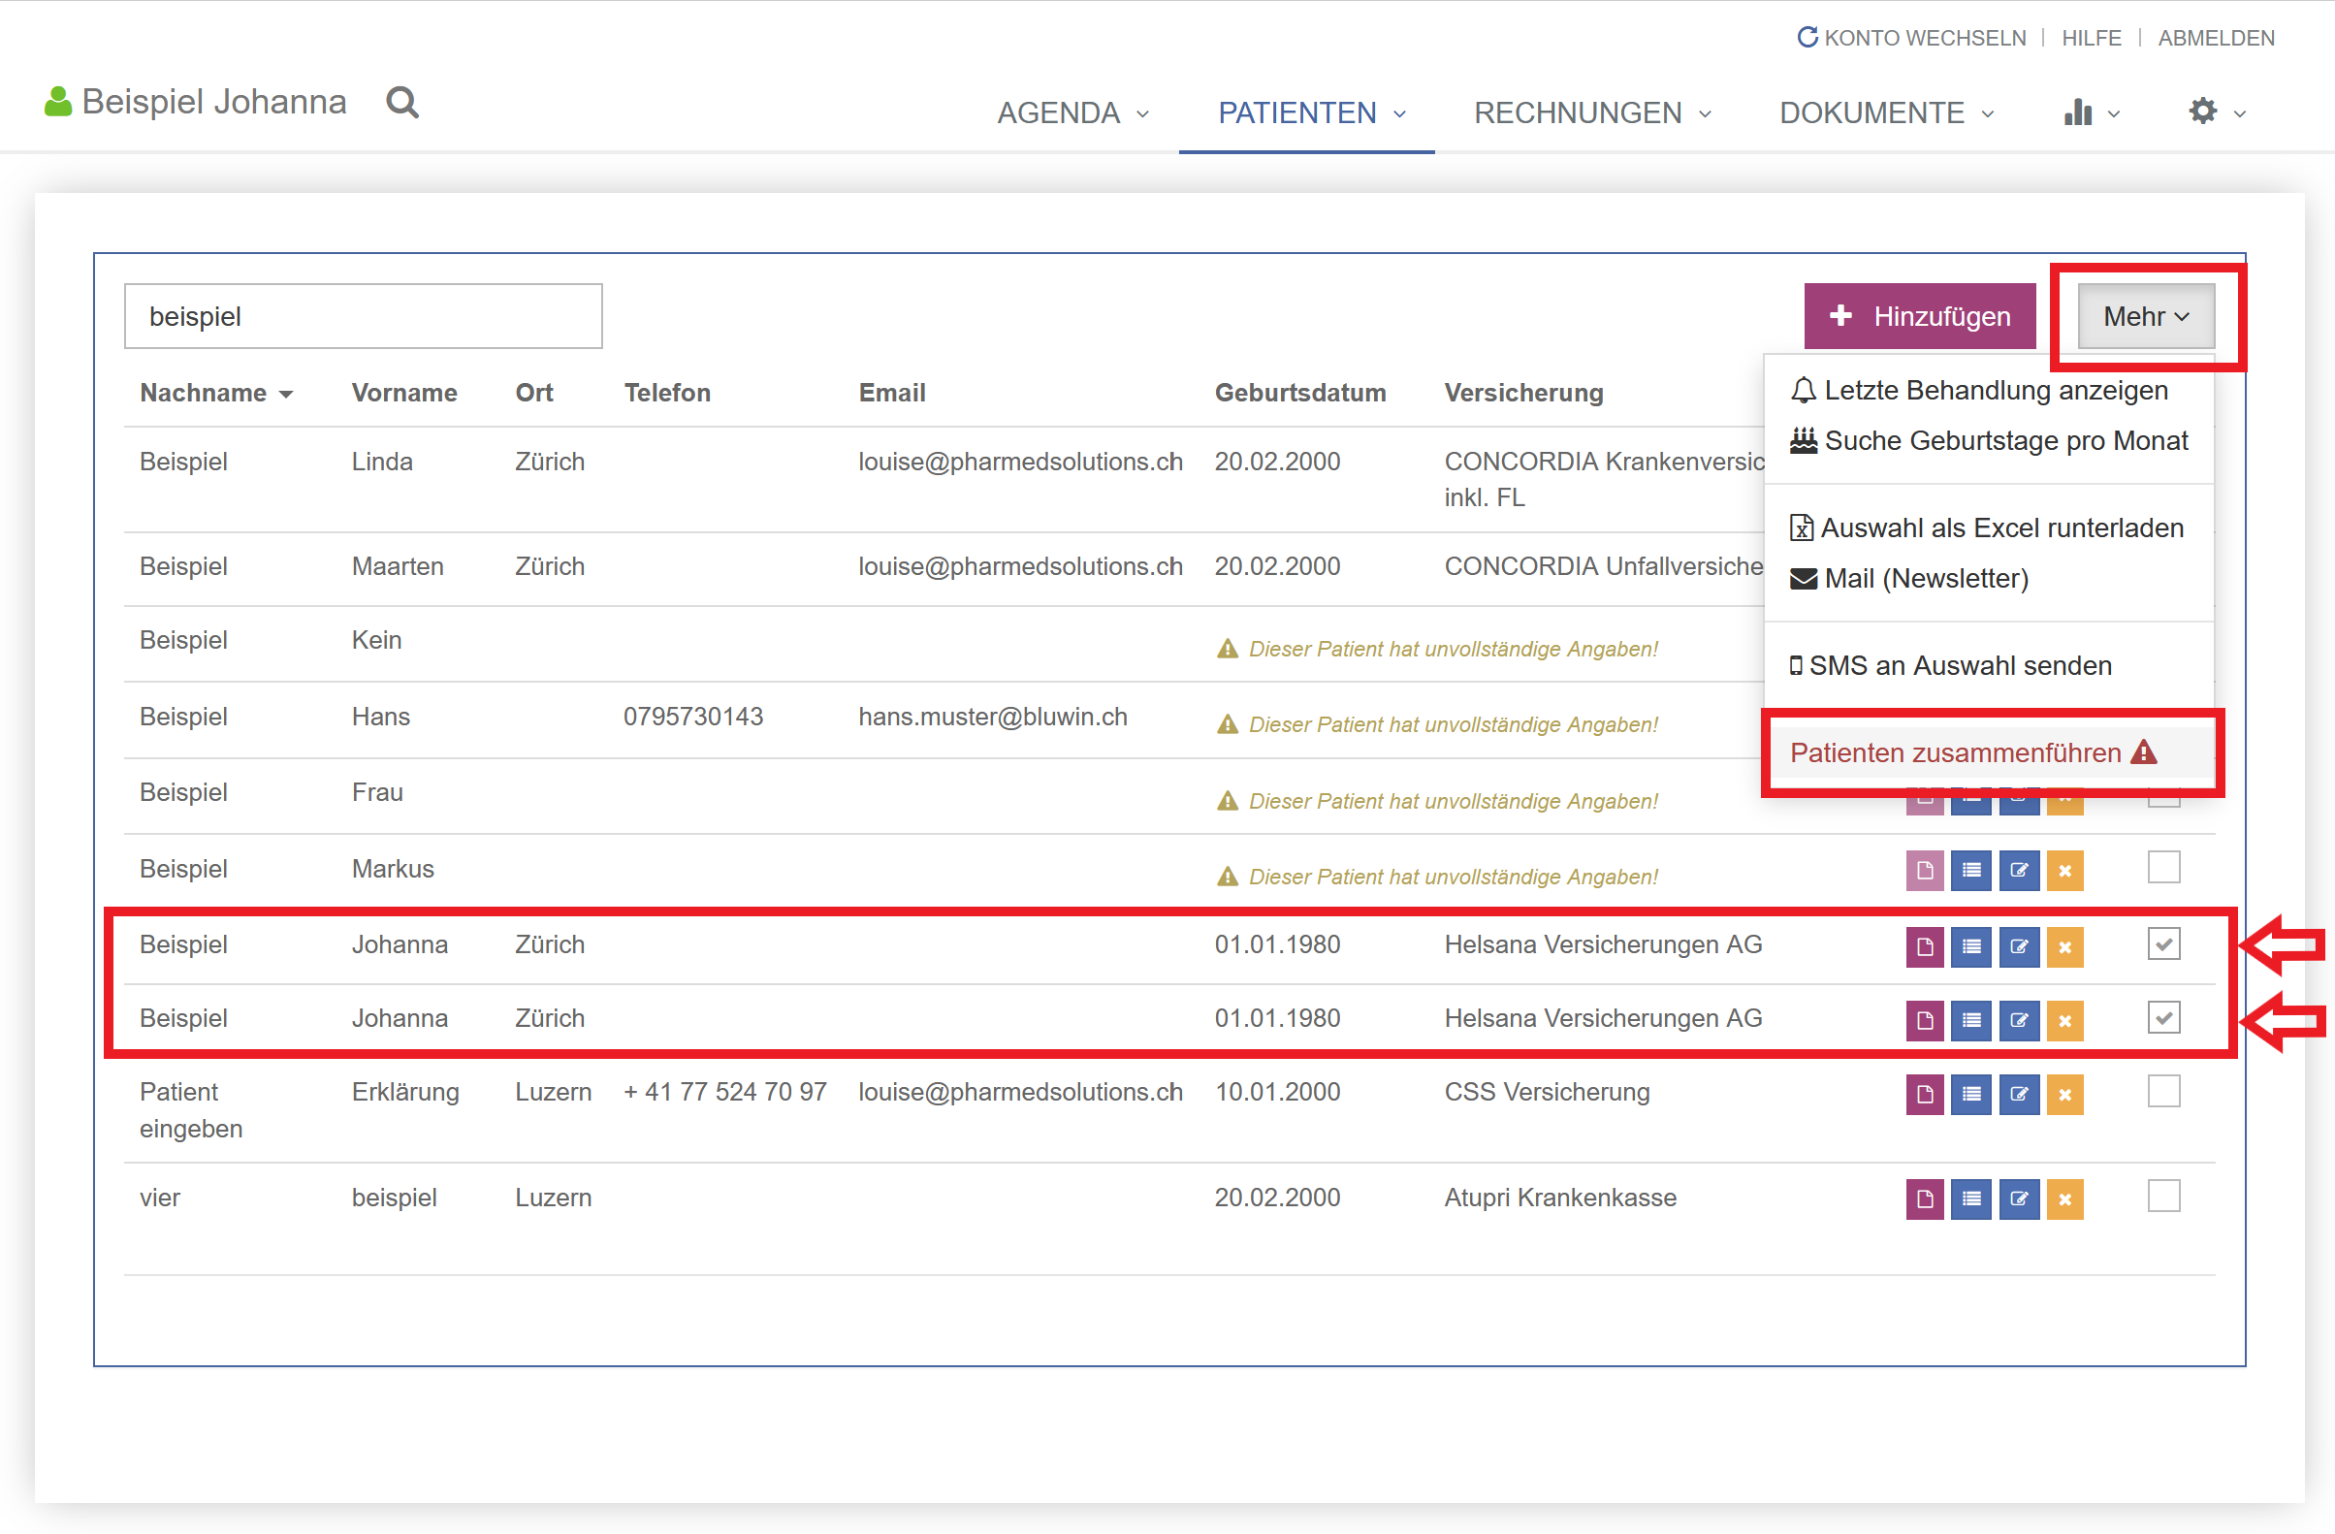Click the search magnifier icon beside Beispiel Johanna
This screenshot has width=2335, height=1534.
402,102
